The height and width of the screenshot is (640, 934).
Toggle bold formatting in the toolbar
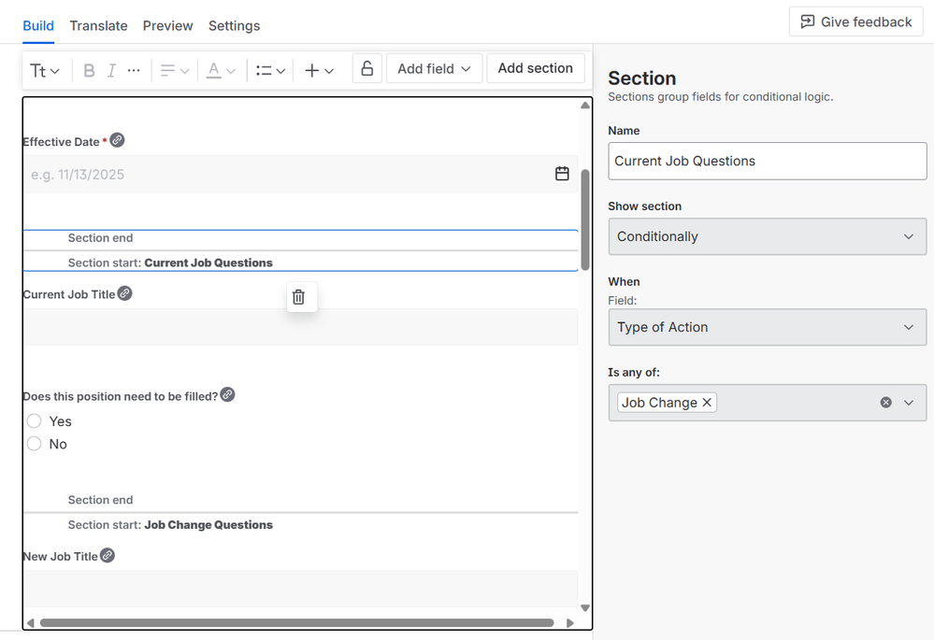(89, 68)
